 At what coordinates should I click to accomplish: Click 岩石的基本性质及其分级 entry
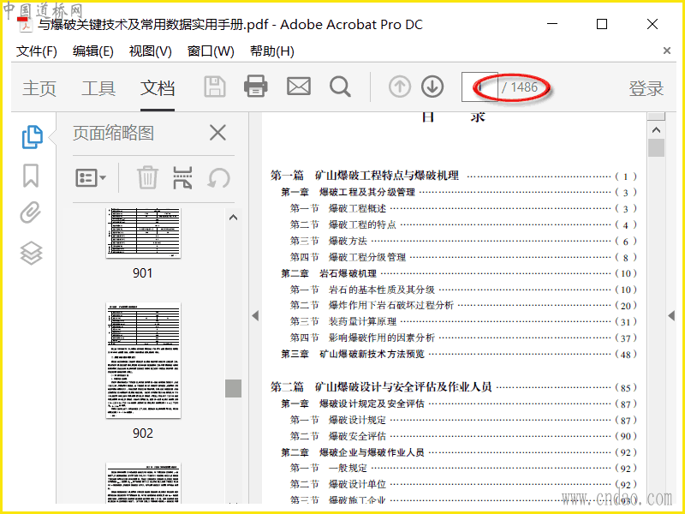click(463, 290)
